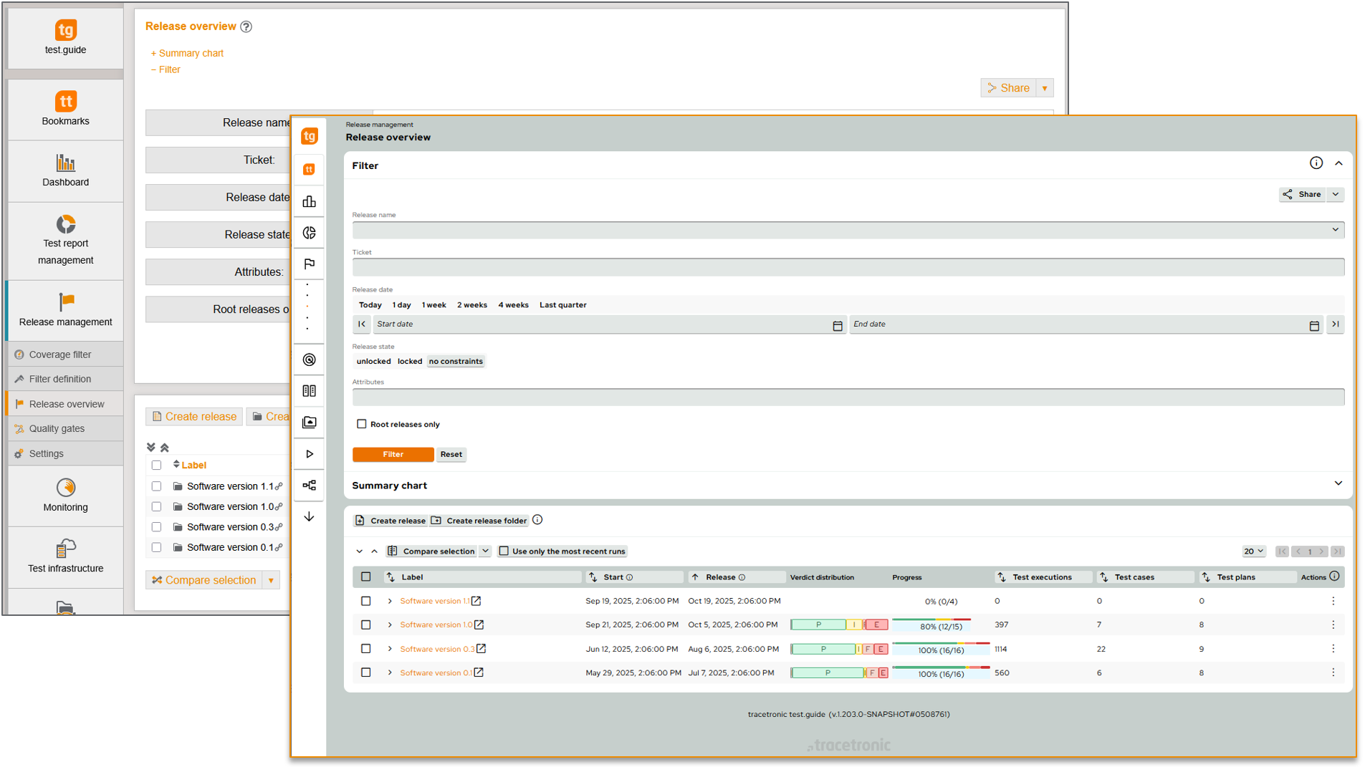Open the Dashboard bar chart icon

click(65, 163)
